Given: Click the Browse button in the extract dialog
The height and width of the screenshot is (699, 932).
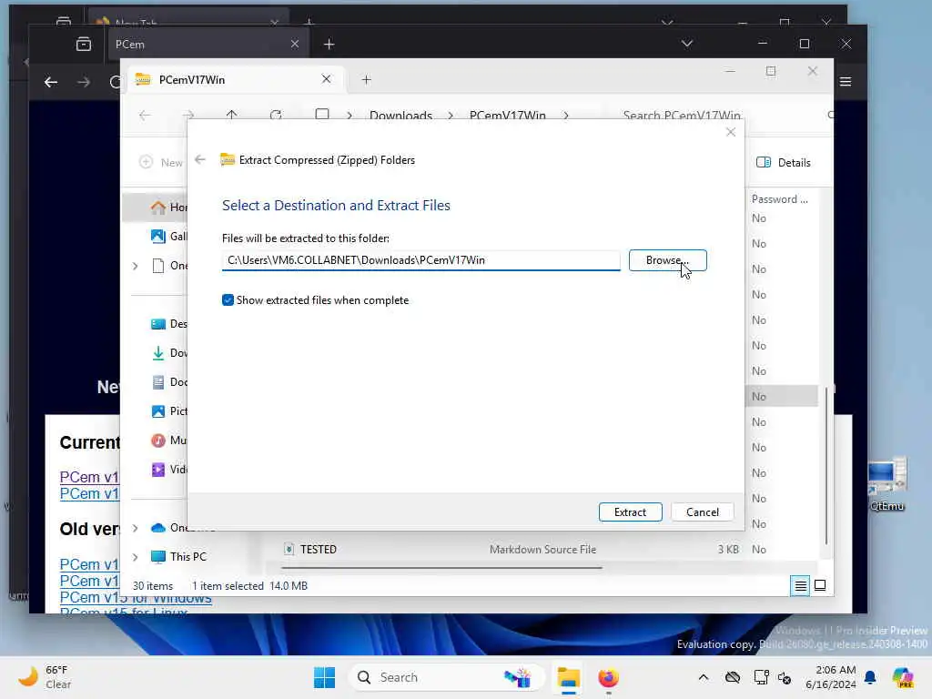Looking at the screenshot, I should [x=667, y=260].
